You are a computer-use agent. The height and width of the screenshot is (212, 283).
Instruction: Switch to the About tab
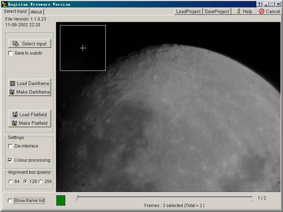[36, 12]
